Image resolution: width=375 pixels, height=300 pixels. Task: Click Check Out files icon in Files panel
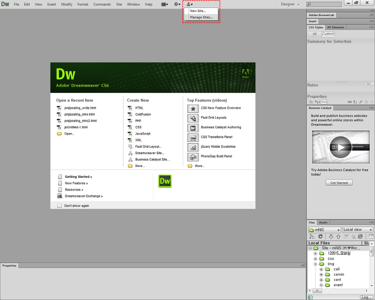[346, 236]
